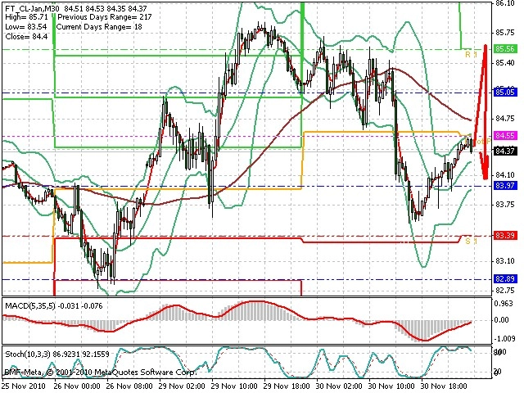The width and height of the screenshot is (524, 393).
Task: Click the 29 Nov 10:00 time marker
Action: click(236, 386)
